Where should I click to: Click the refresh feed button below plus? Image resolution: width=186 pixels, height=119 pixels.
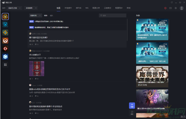pyautogui.click(x=132, y=113)
